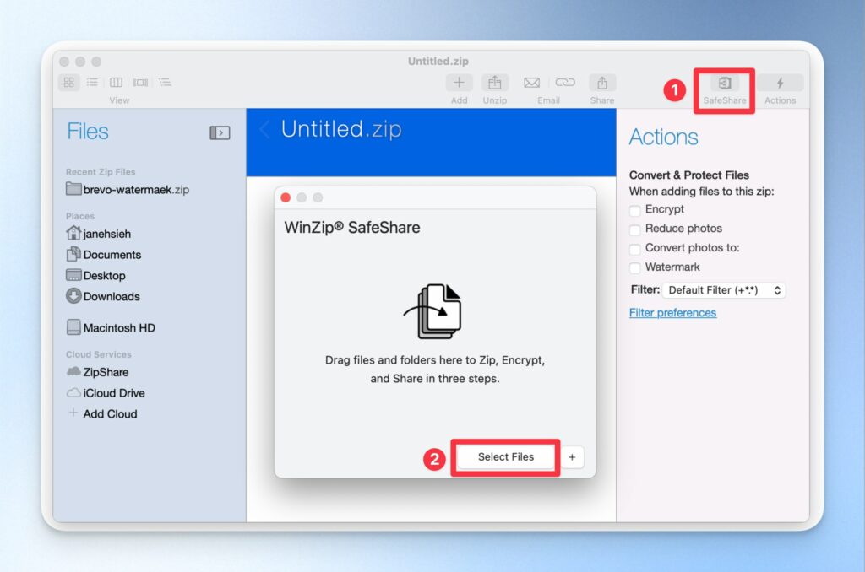Toggle the Actions panel lightning icon
Viewport: 865px width, 572px height.
[x=780, y=84]
